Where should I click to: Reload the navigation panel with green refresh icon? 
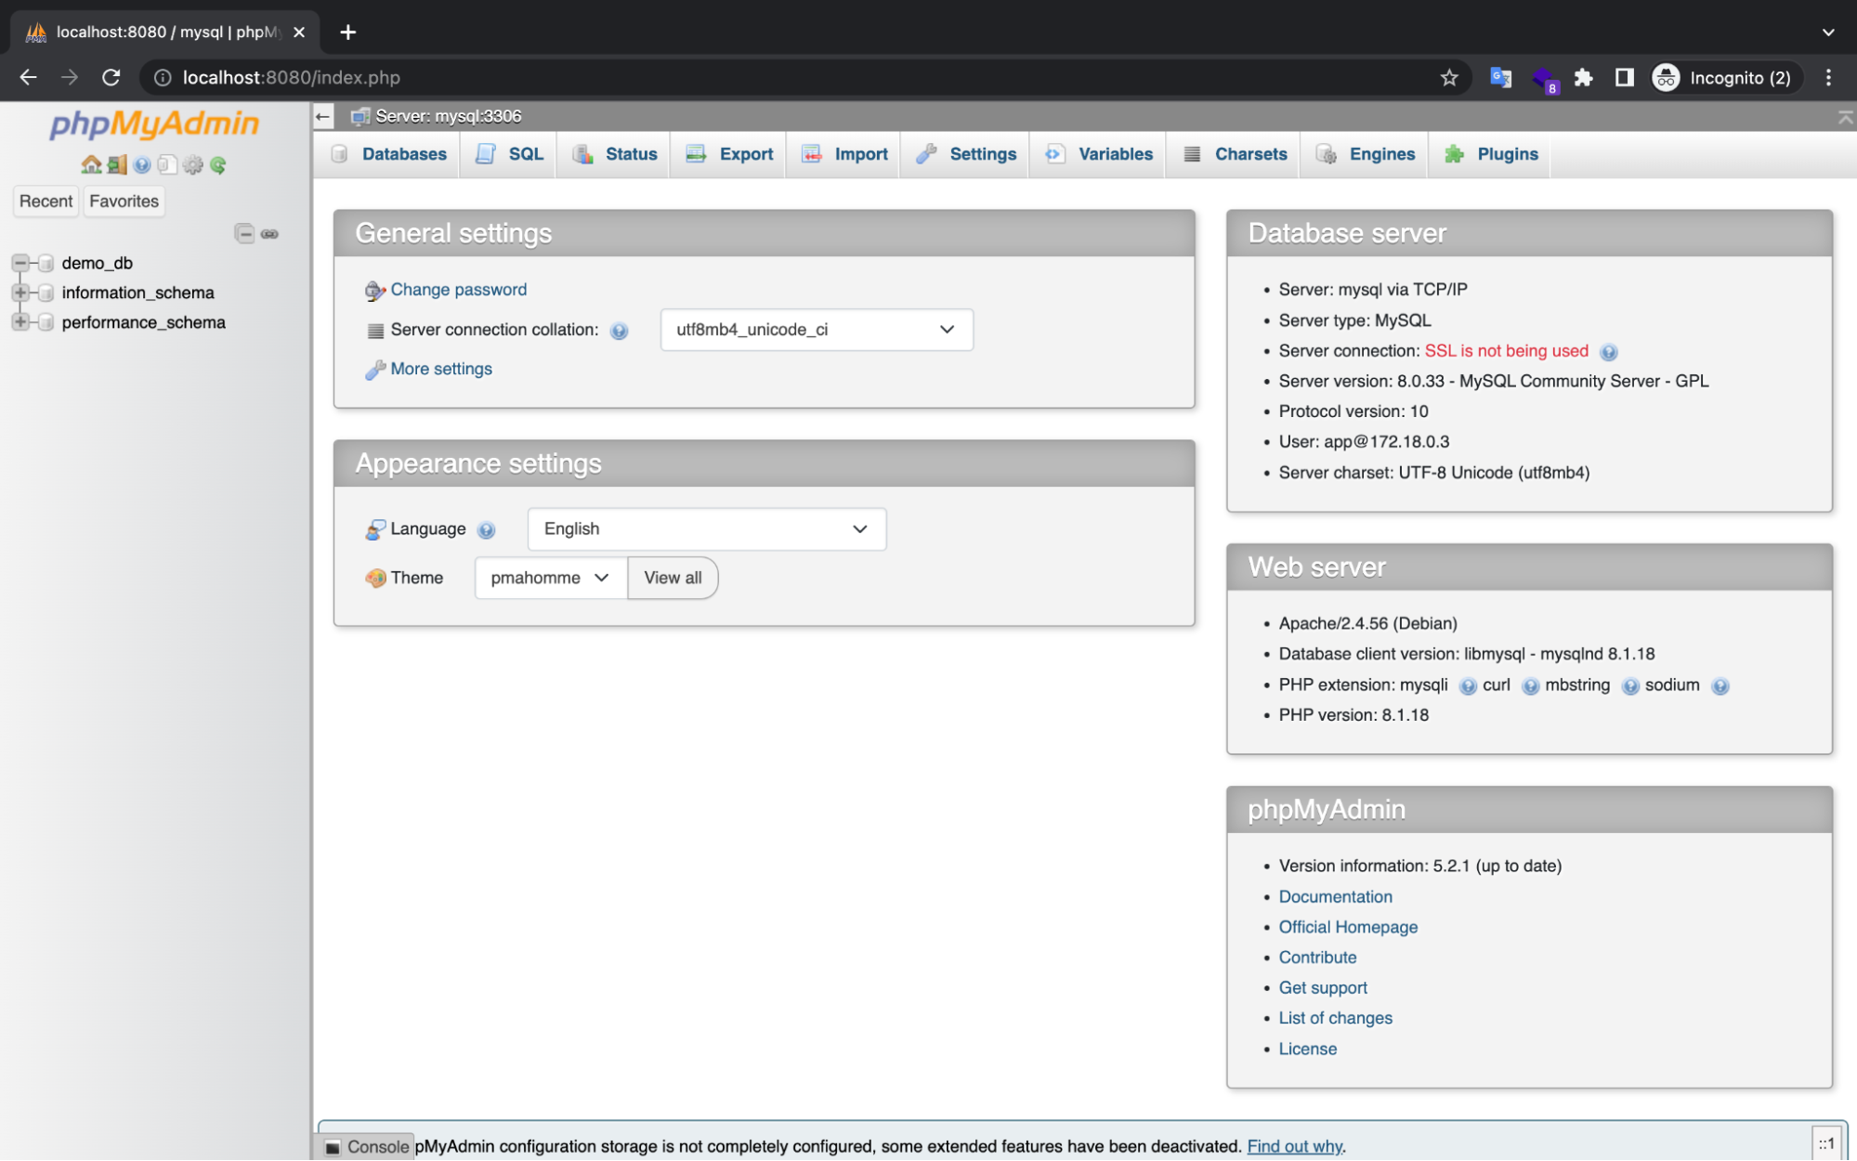[218, 164]
